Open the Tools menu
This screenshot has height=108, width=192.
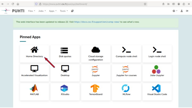coord(64,11)
